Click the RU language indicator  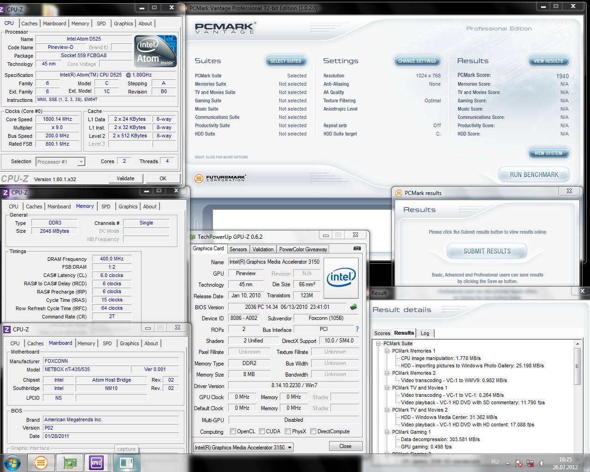click(495, 461)
